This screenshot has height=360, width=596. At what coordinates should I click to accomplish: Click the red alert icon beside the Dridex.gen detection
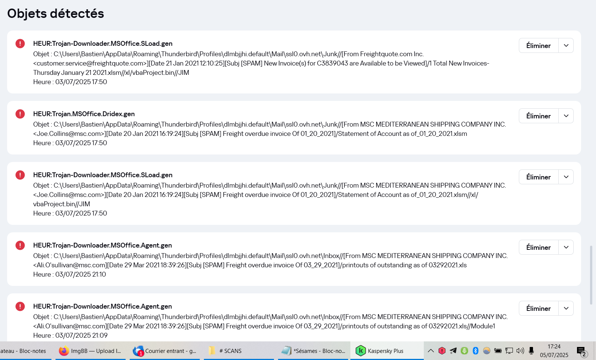pyautogui.click(x=20, y=114)
